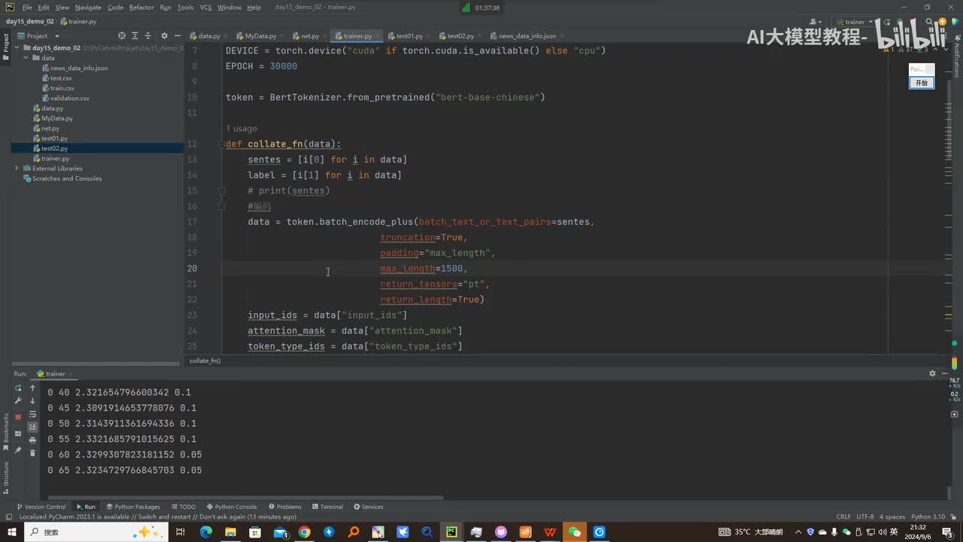Open the Problems tool window

point(284,507)
